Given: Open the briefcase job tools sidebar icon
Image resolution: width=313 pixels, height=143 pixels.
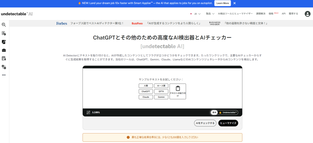Looking at the screenshot, I should (x=4, y=50).
